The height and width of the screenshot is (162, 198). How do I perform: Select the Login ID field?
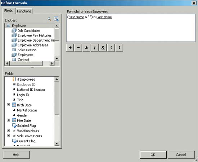point(23,95)
